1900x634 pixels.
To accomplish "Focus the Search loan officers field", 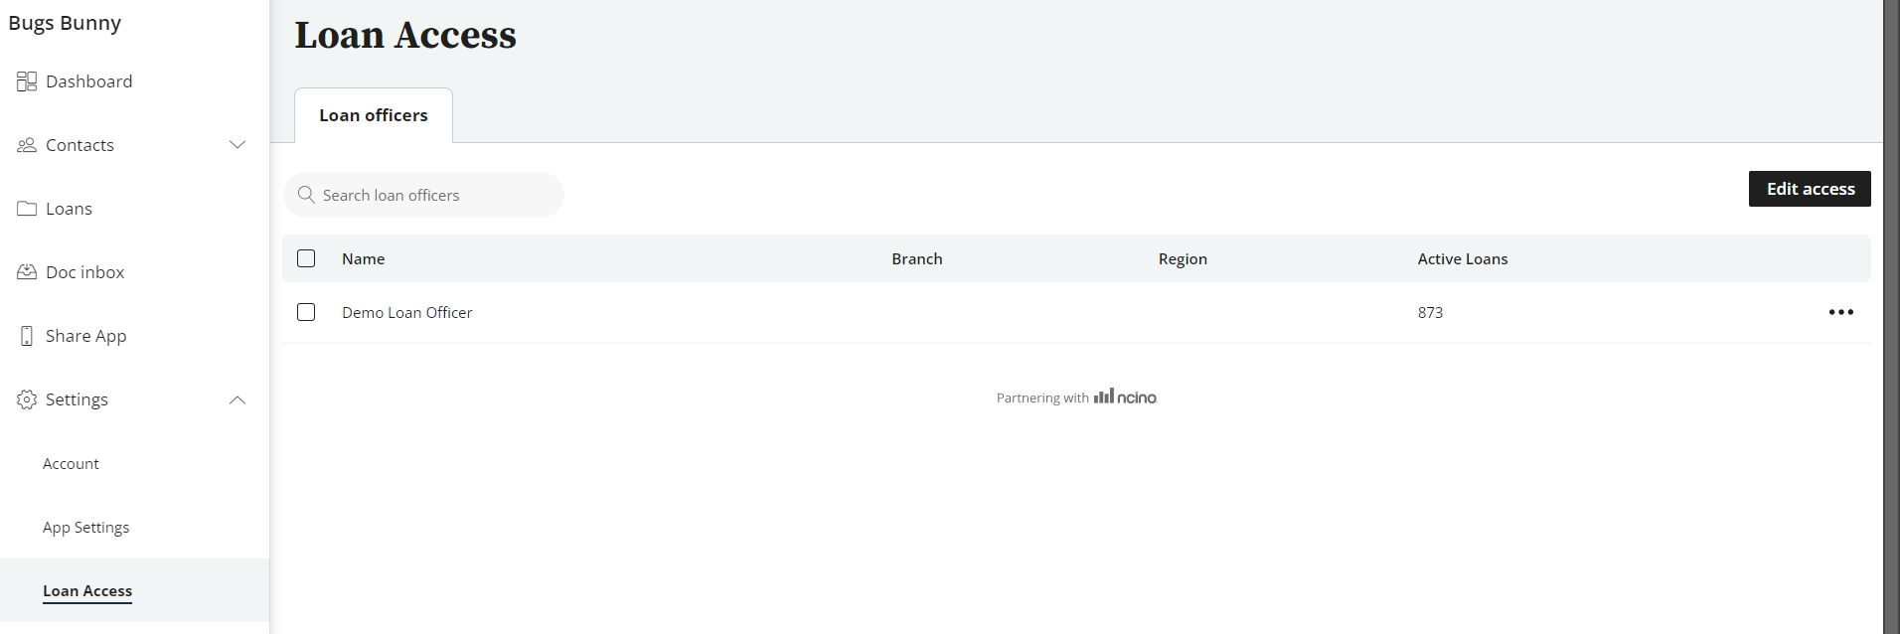I will [x=423, y=195].
